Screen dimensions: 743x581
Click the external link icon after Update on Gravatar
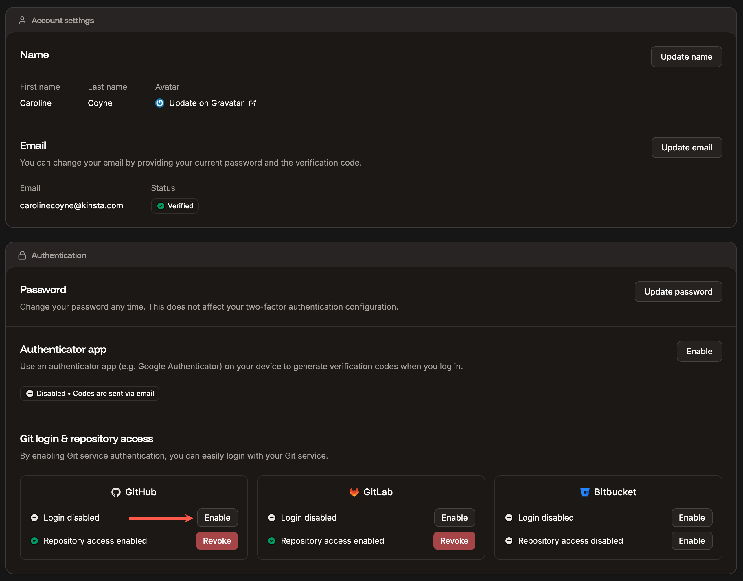pyautogui.click(x=252, y=103)
